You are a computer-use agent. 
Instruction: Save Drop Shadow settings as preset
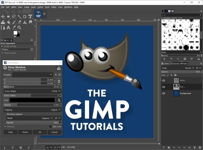click(x=56, y=75)
